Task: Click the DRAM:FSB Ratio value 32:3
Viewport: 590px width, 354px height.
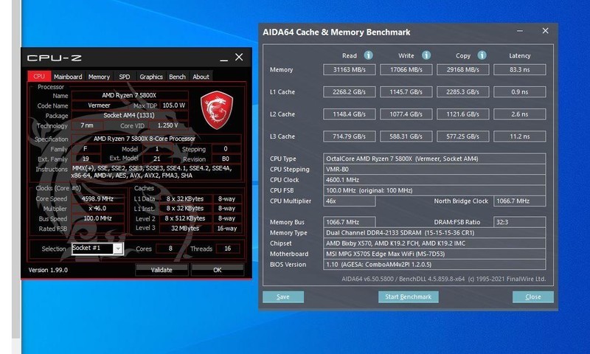Action: click(x=520, y=222)
